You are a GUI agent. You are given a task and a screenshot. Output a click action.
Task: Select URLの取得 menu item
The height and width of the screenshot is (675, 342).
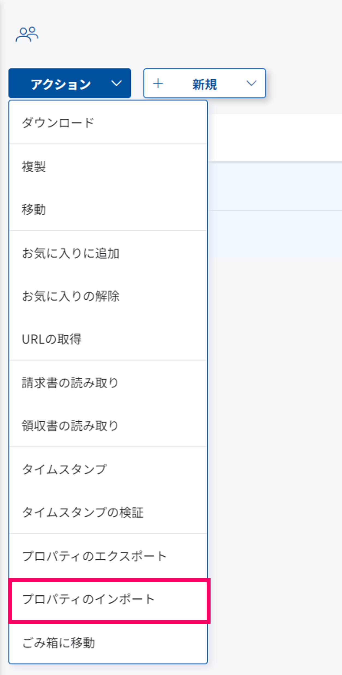click(x=52, y=340)
